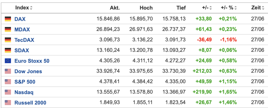Click the German flag beside SDAX

(8, 50)
